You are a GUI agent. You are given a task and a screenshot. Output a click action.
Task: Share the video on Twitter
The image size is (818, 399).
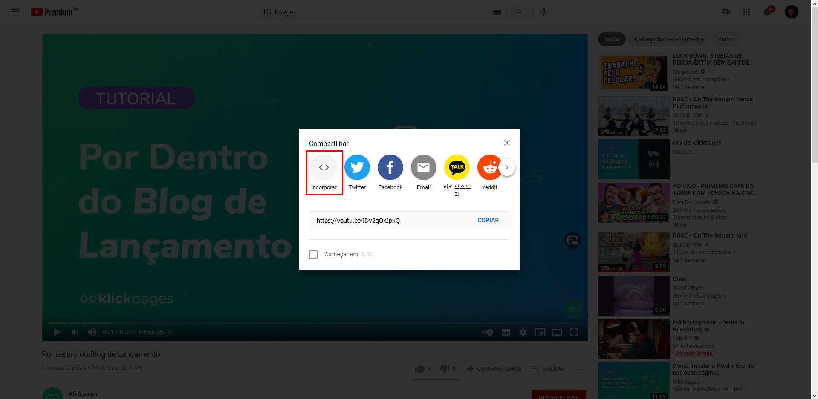coord(357,172)
